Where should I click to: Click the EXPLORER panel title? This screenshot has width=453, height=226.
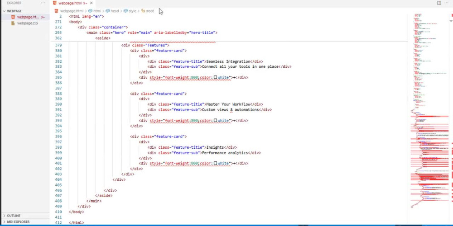pyautogui.click(x=14, y=3)
